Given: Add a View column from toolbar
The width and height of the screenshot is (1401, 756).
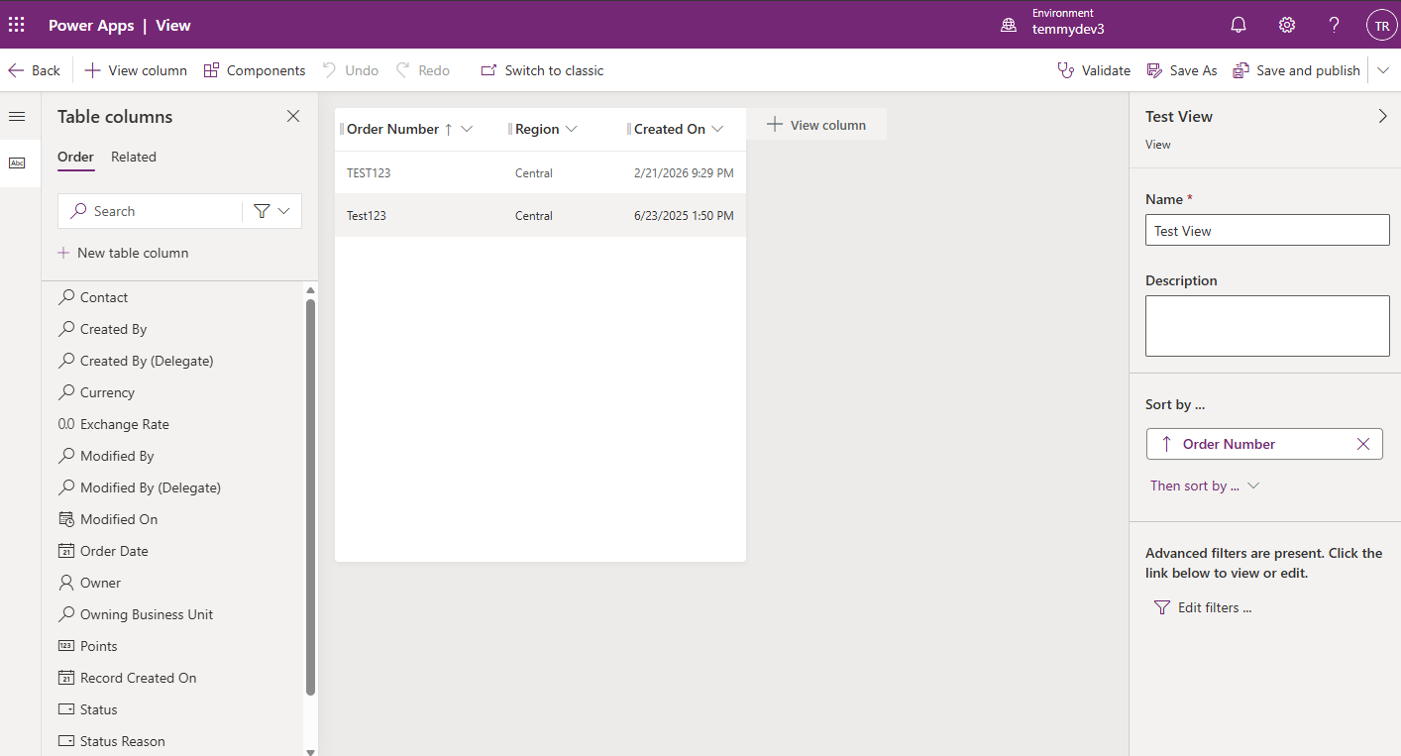Looking at the screenshot, I should click(x=136, y=70).
